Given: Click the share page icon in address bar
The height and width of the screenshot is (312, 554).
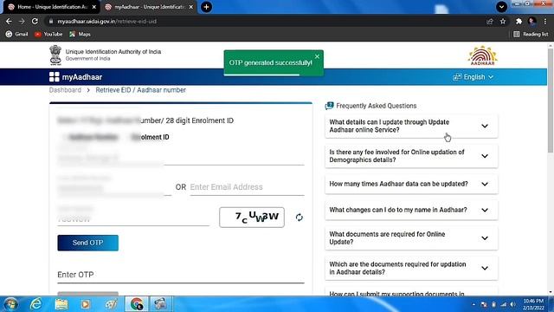Looking at the screenshot, I should click(490, 22).
